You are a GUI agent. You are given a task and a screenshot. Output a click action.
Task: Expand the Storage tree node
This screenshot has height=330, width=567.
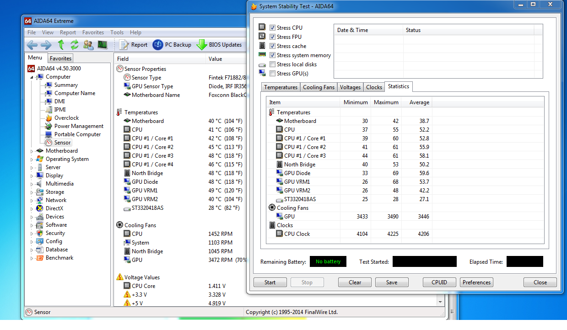coord(32,192)
